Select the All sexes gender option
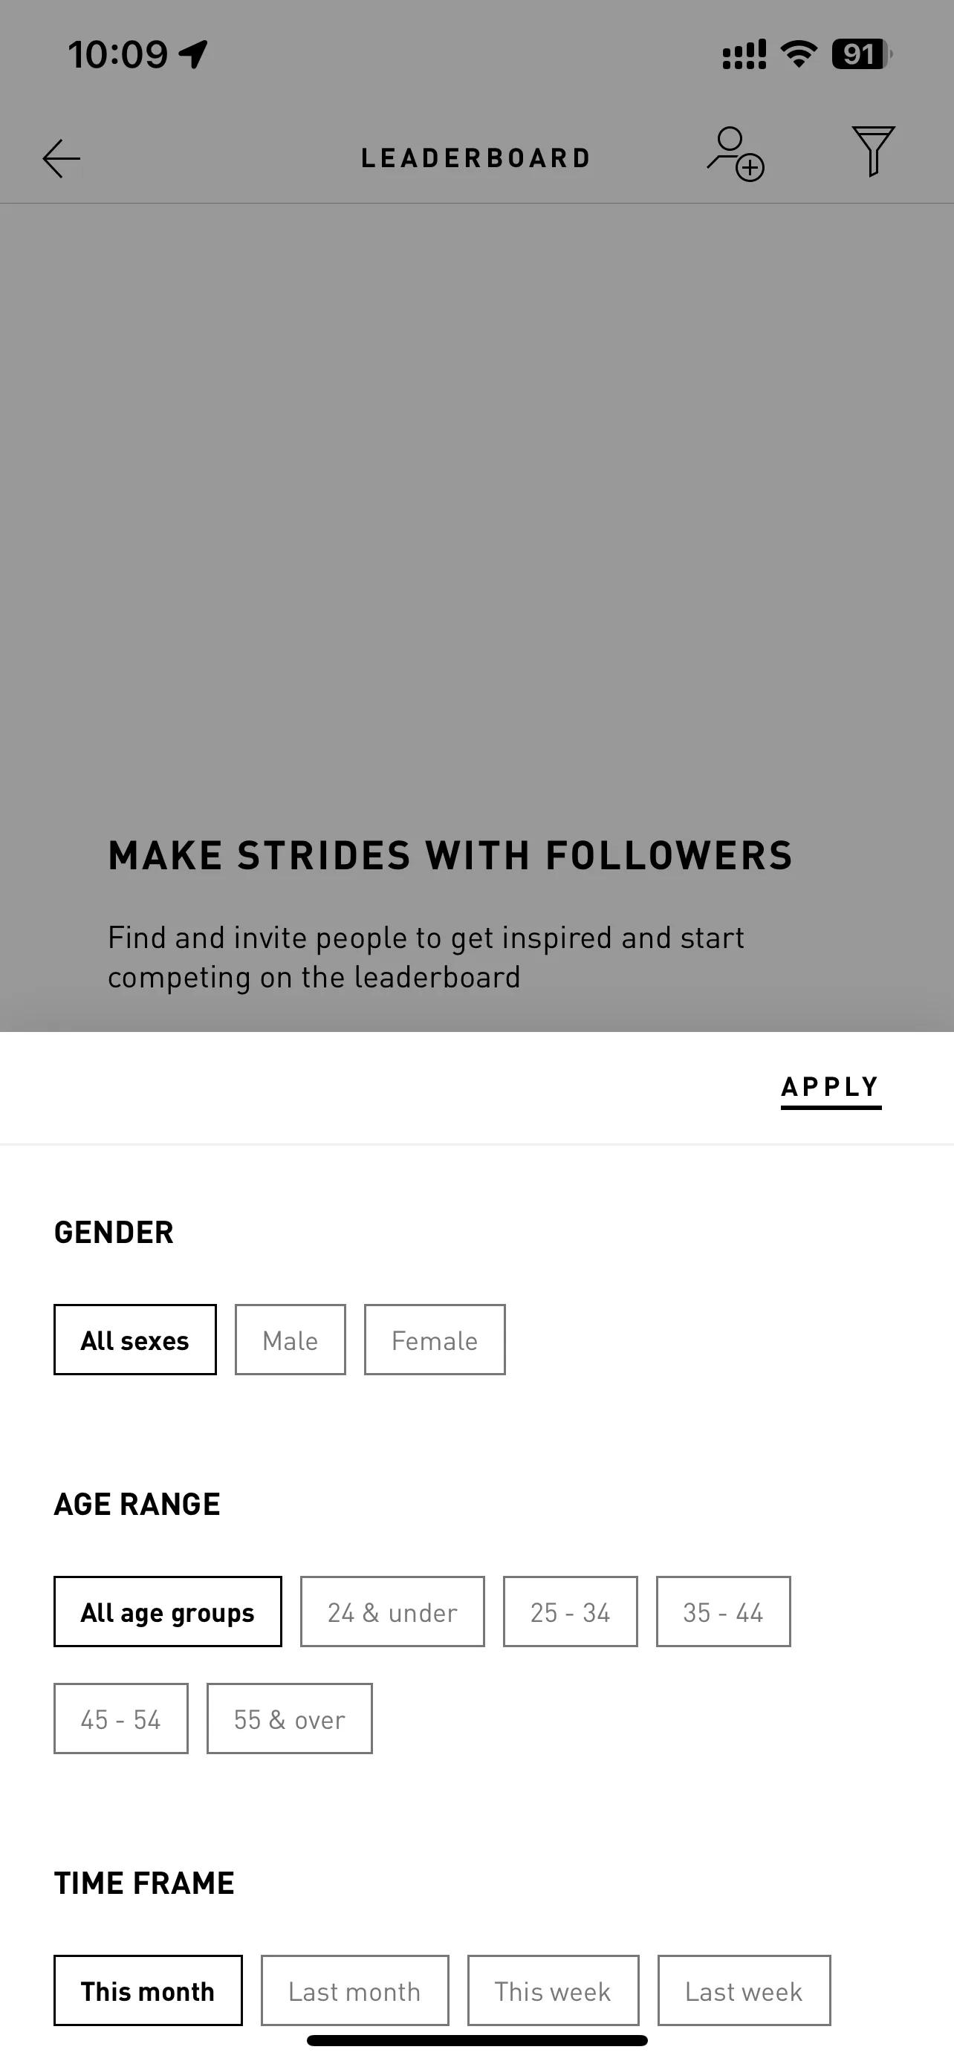Image resolution: width=954 pixels, height=2064 pixels. (x=135, y=1340)
